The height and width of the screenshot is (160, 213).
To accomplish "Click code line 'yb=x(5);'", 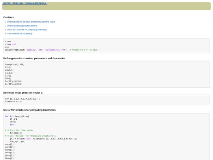I will click(x=10, y=156).
